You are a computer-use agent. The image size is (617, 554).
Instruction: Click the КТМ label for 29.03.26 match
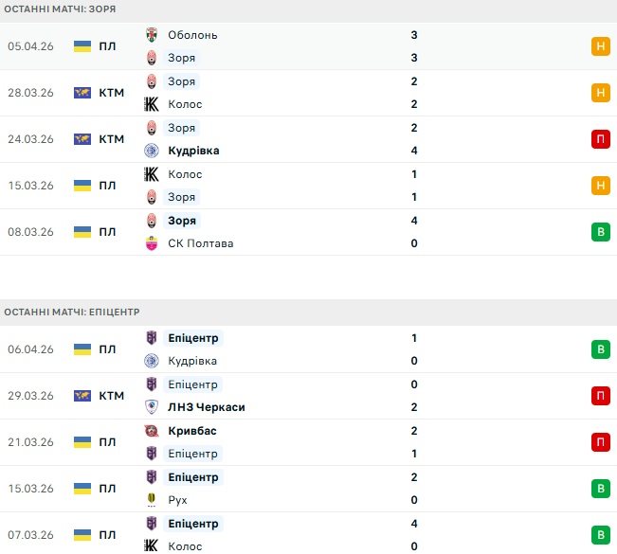coord(111,396)
